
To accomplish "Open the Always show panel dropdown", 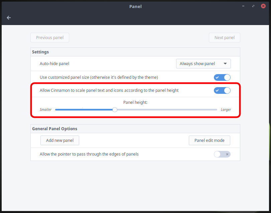I will (x=203, y=63).
